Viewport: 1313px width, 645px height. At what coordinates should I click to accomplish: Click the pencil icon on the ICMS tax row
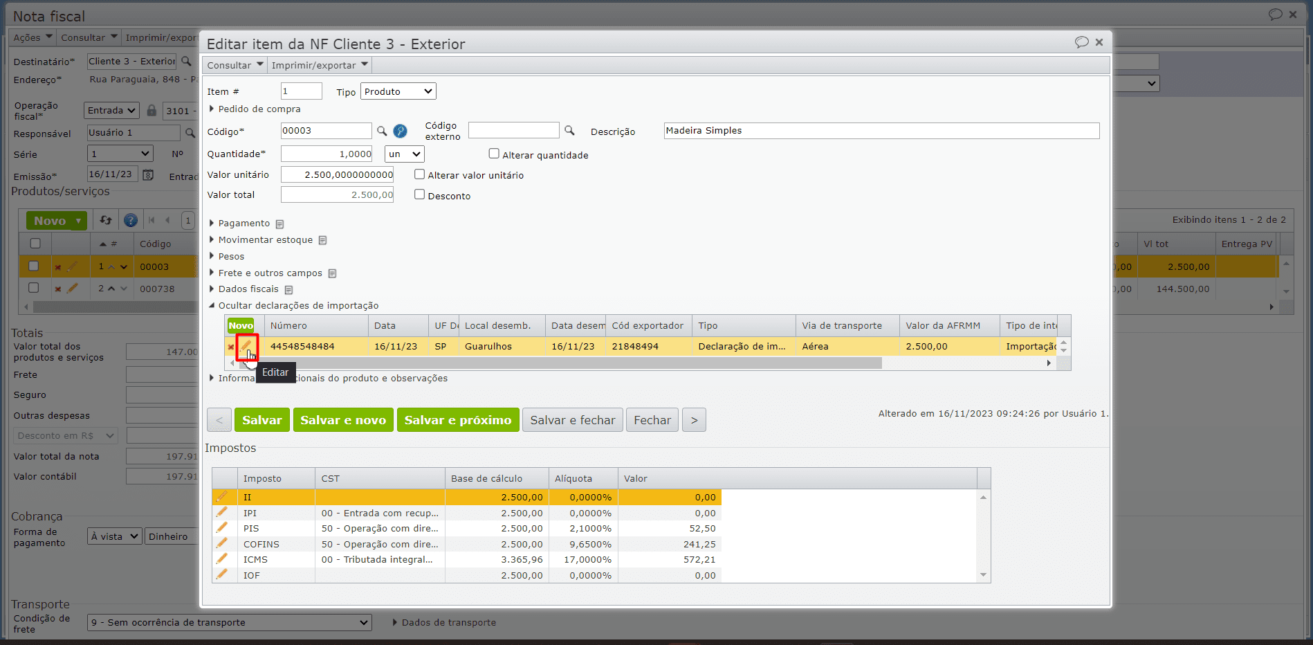221,559
